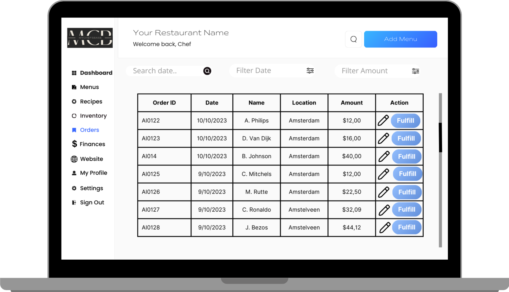Select the D. Van Dijk name cell

click(257, 138)
